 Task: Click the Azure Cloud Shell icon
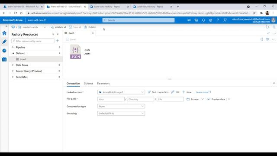(189, 20)
